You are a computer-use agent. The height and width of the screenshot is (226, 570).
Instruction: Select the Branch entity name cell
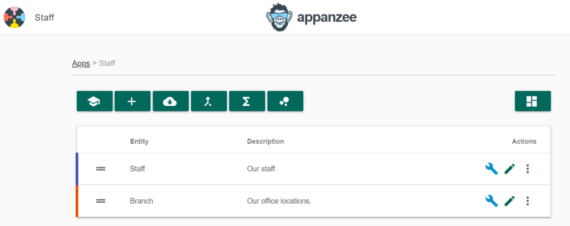pyautogui.click(x=141, y=200)
